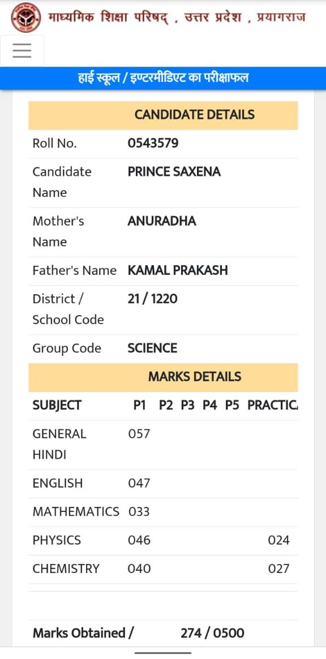Click mother's name ANURADHA
This screenshot has width=326, height=659.
(162, 222)
